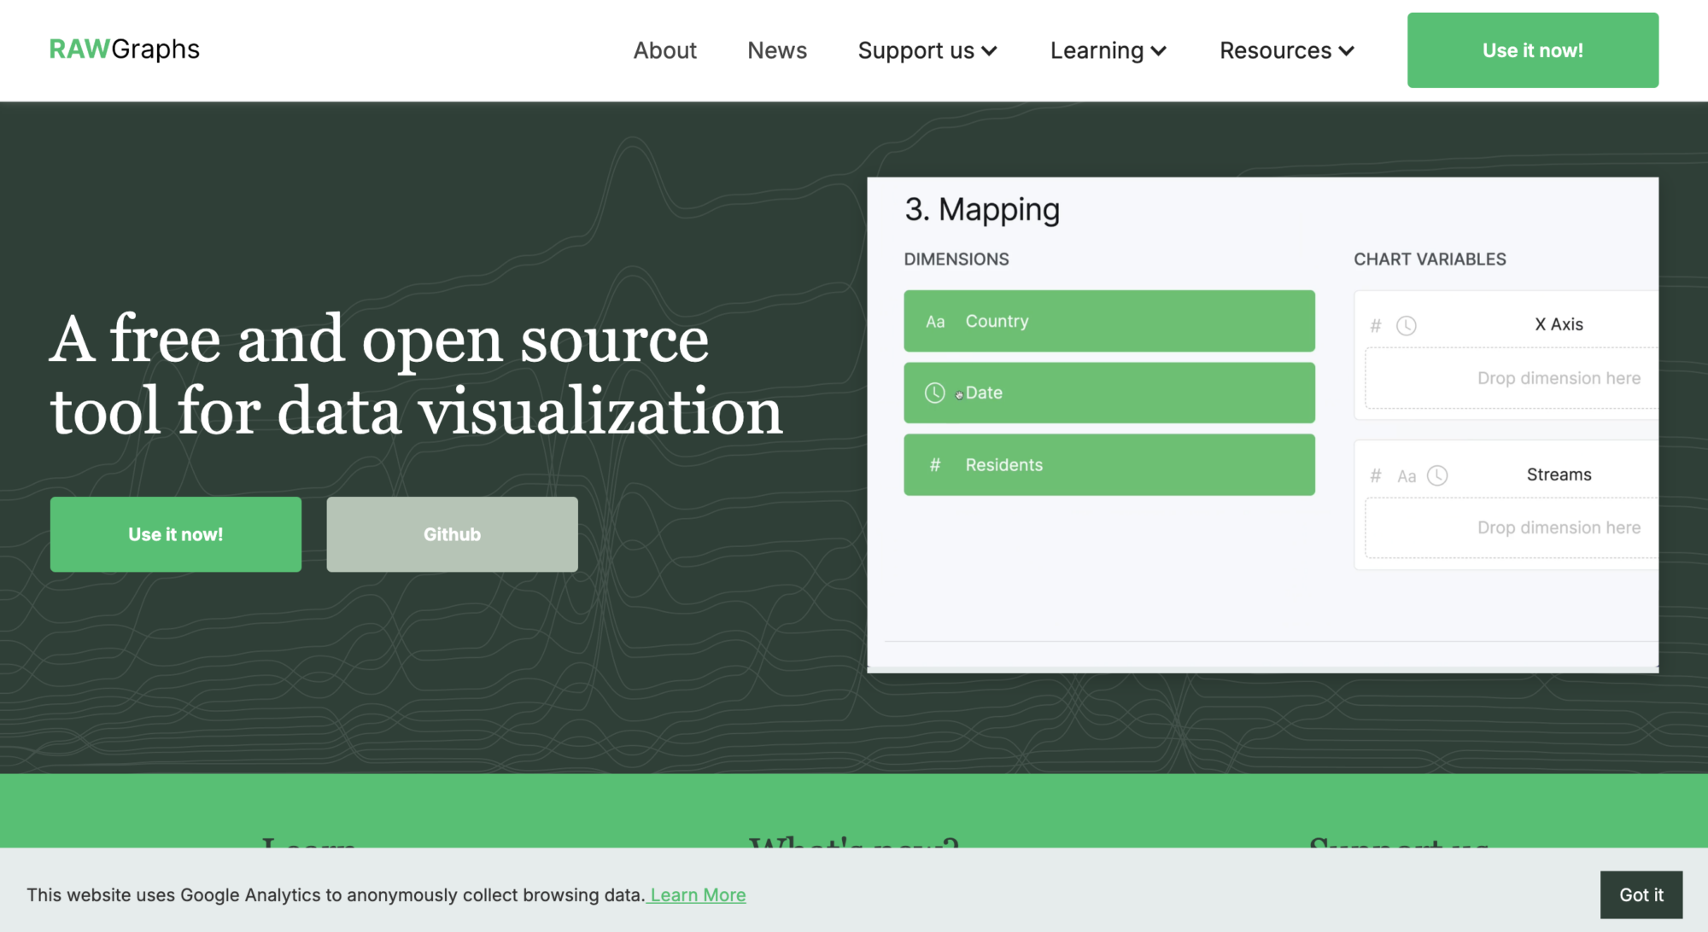Click the X Axis drop dimension area

(x=1512, y=378)
